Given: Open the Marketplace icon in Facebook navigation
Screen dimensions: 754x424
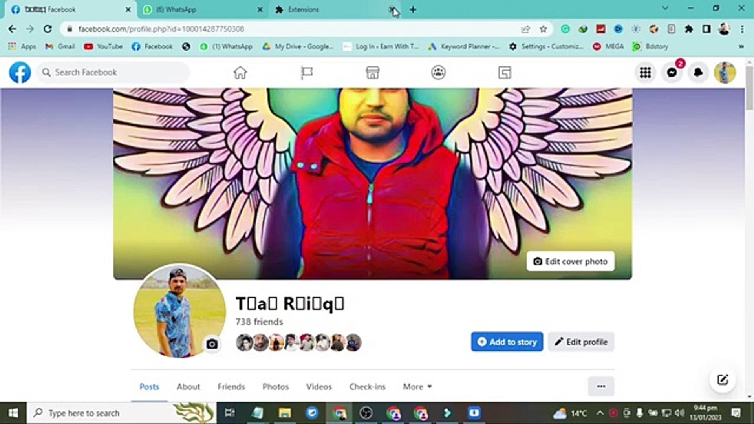Looking at the screenshot, I should pos(372,72).
